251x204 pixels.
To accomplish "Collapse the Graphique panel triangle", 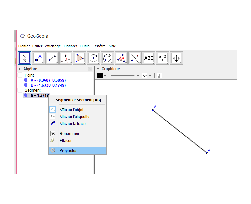I will pos(98,69).
